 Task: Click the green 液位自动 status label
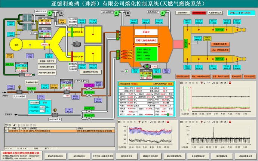point(157,77)
